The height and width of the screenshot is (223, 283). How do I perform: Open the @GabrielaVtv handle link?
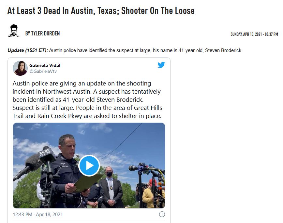[43, 71]
